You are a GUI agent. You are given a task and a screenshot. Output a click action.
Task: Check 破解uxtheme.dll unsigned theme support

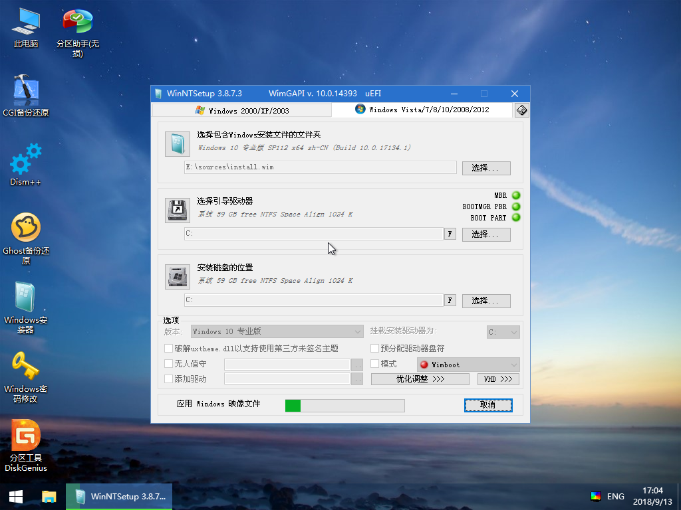(168, 348)
